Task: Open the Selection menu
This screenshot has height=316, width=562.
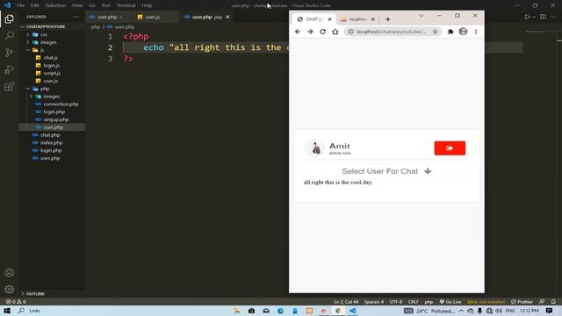Action: coord(55,5)
